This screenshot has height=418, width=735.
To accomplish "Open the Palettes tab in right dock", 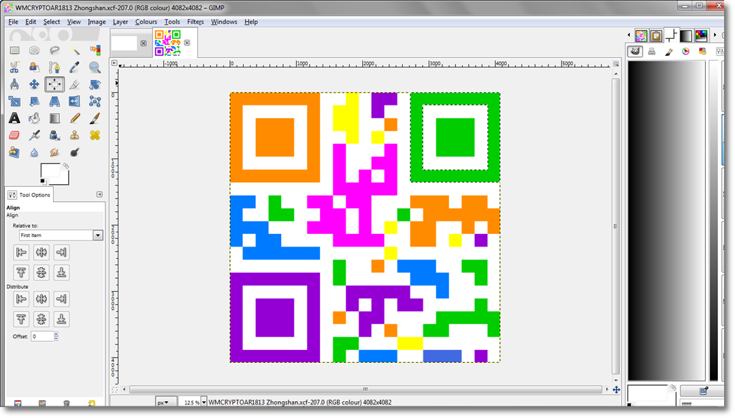I will [701, 35].
